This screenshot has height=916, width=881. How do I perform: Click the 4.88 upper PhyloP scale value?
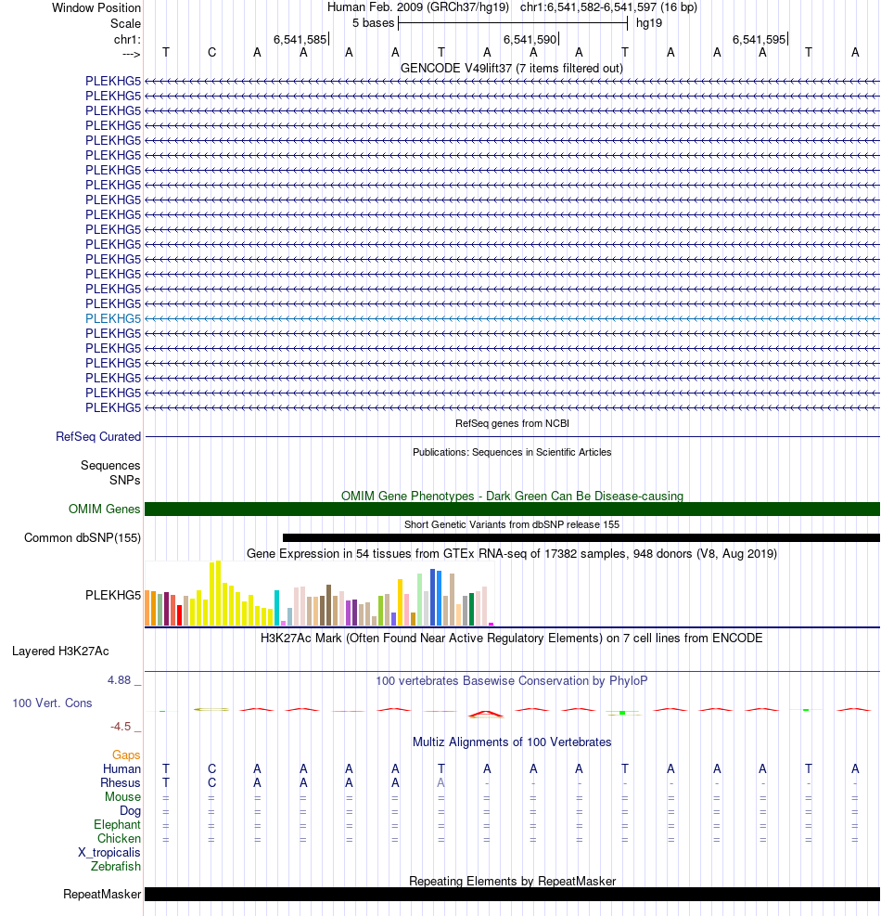click(x=119, y=679)
